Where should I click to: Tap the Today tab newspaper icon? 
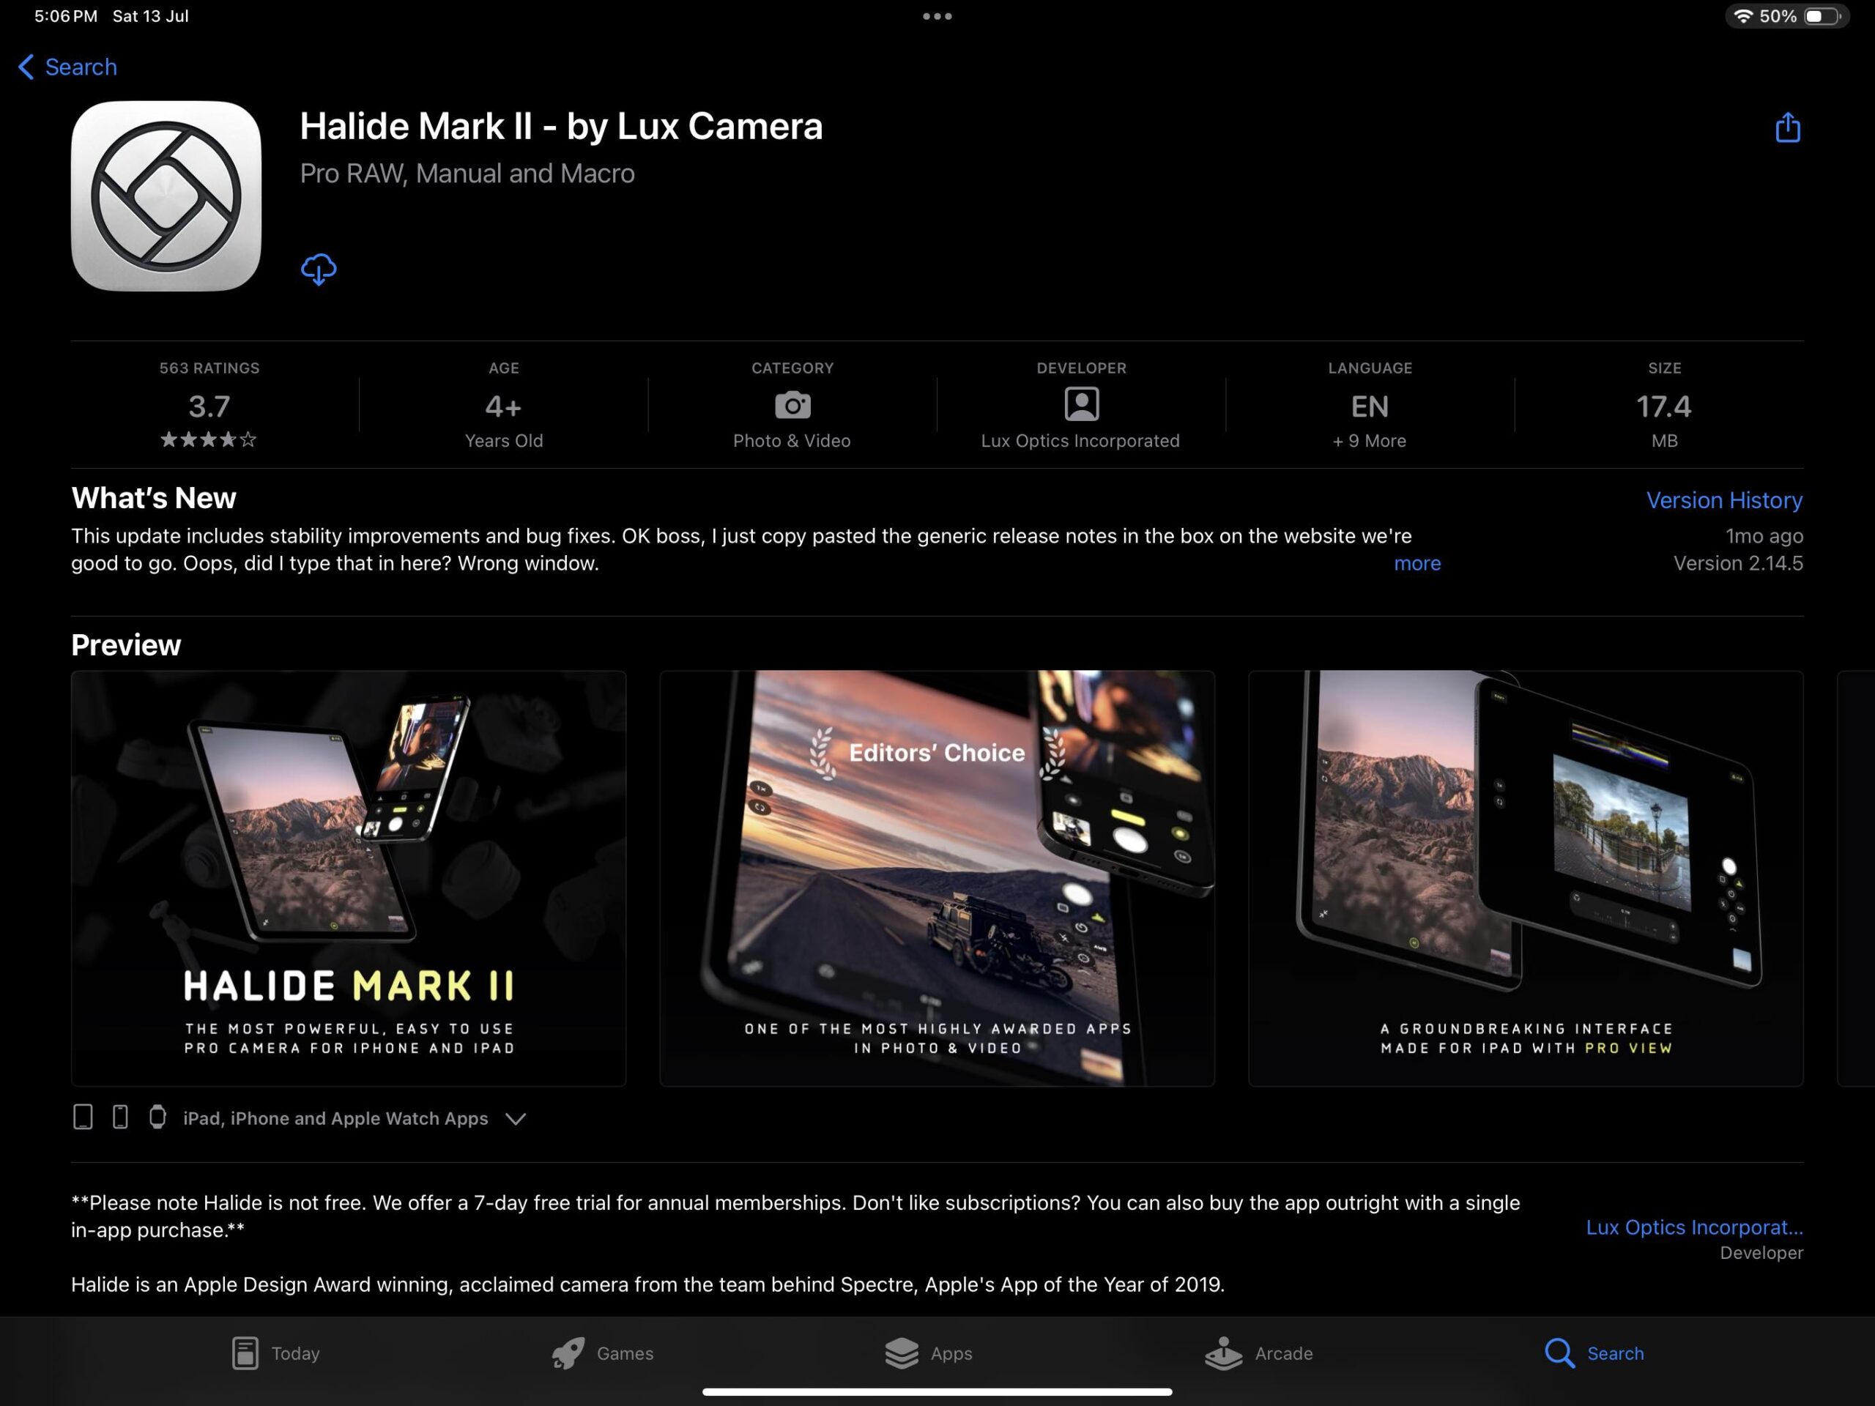point(245,1353)
